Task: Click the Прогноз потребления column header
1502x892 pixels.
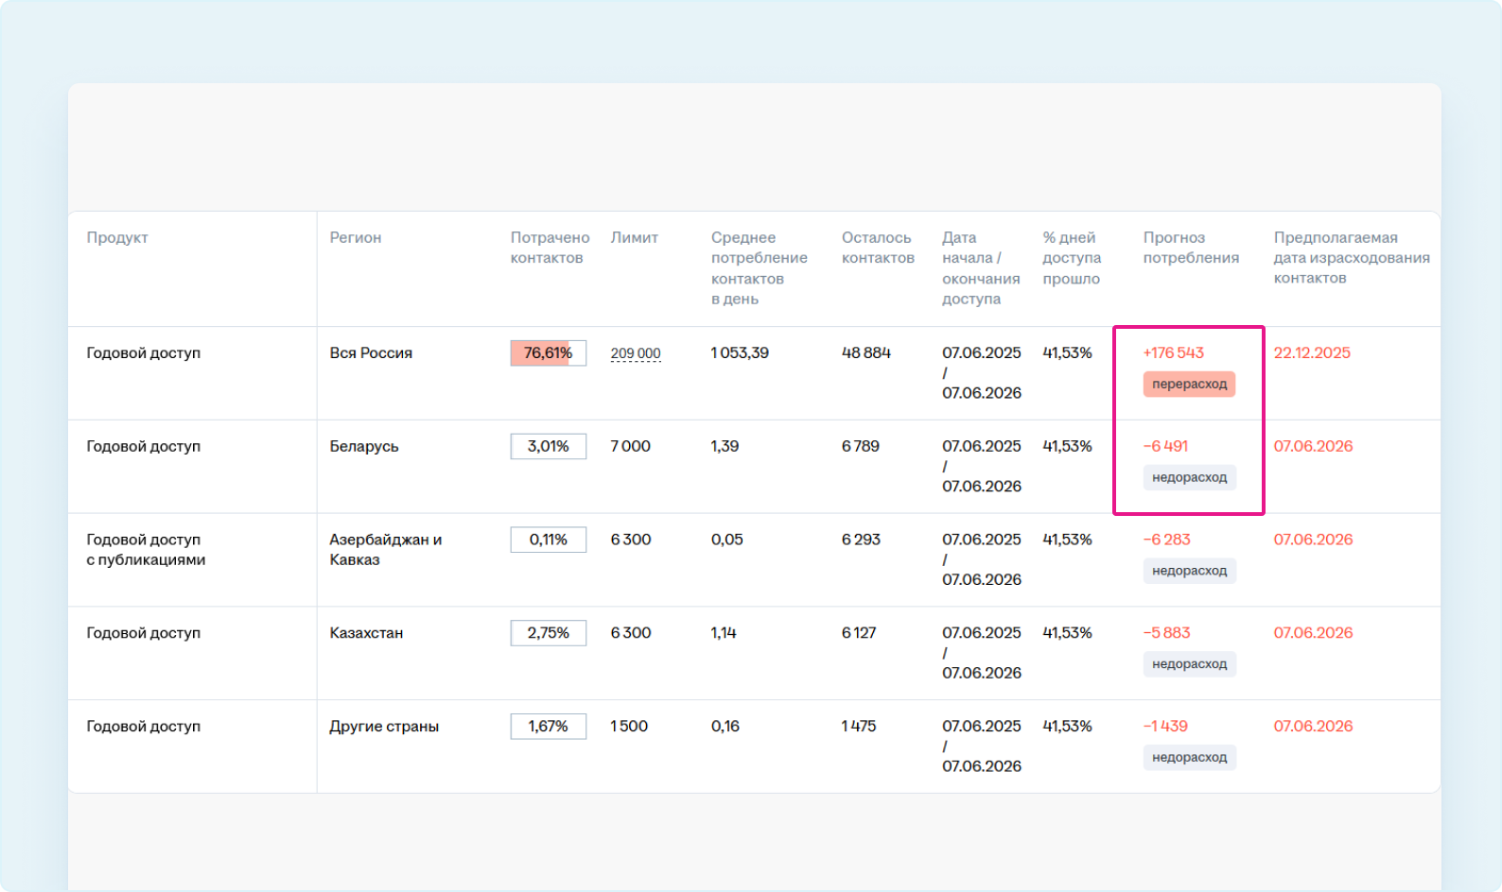Action: [1190, 248]
